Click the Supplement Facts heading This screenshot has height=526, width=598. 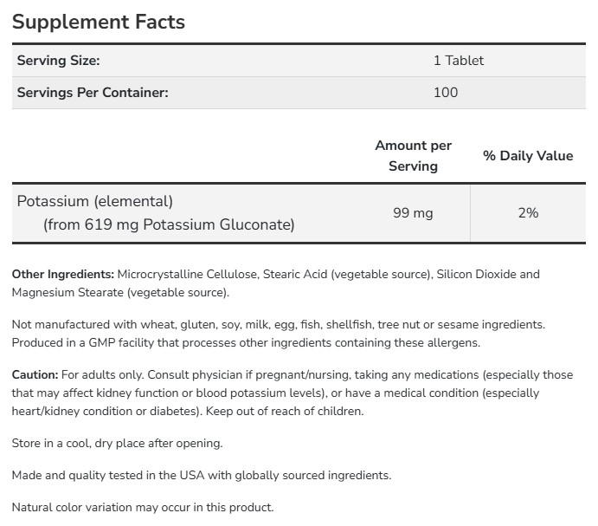tap(99, 22)
